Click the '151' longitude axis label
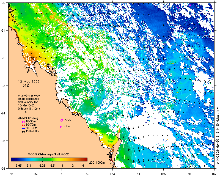 (x=62, y=174)
